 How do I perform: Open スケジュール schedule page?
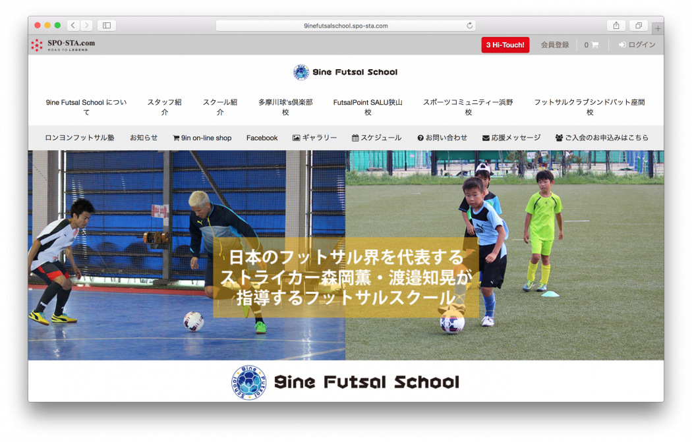click(376, 138)
